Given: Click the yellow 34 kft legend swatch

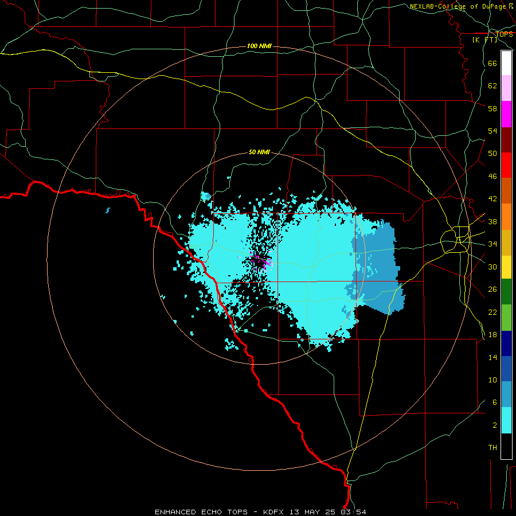Looking at the screenshot, I should [x=506, y=267].
